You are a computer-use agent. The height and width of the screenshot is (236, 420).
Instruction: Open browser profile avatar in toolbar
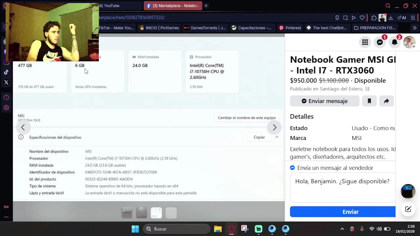tap(382, 18)
